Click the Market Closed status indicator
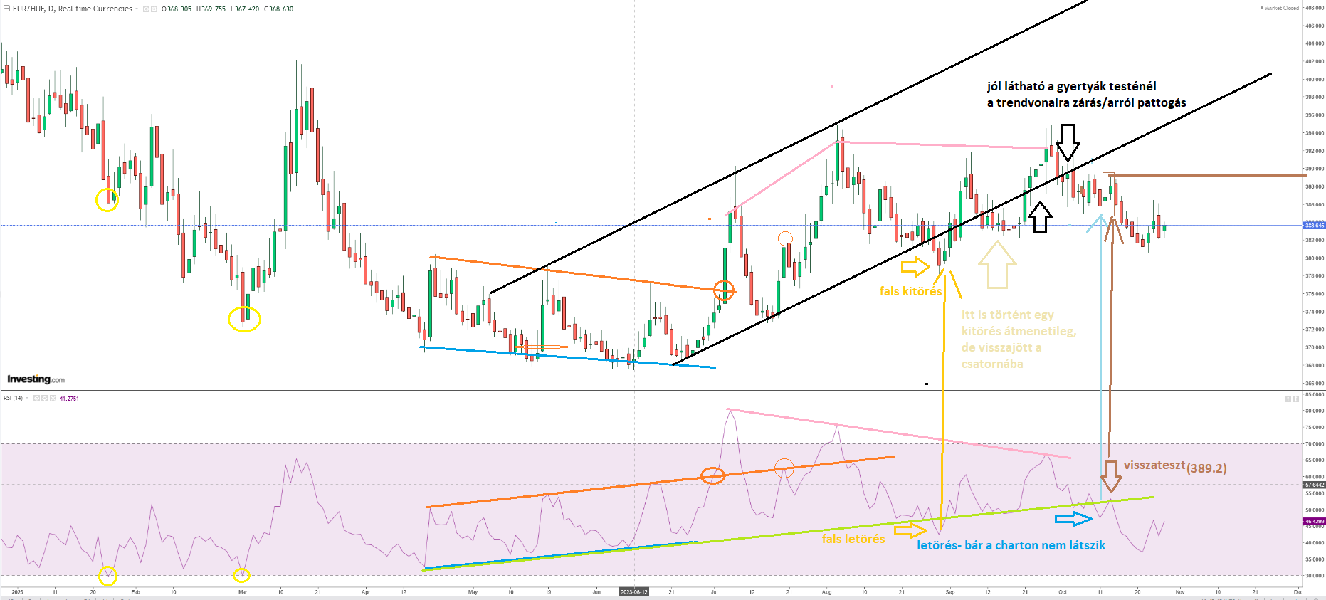 pos(1279,8)
